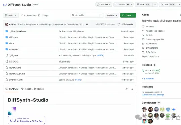This screenshot has height=125, width=181.
Task: Star the repository
Action: click(168, 4)
